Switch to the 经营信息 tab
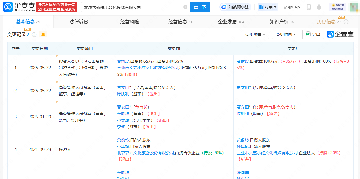Image resolution: width=360 pixels, height=179 pixels. coord(180,22)
